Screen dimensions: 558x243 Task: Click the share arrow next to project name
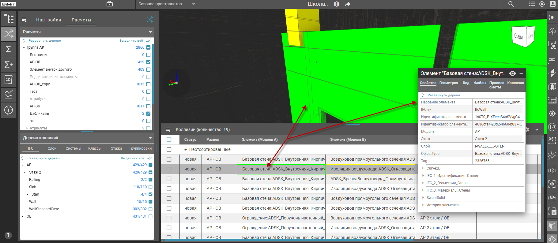348,4
